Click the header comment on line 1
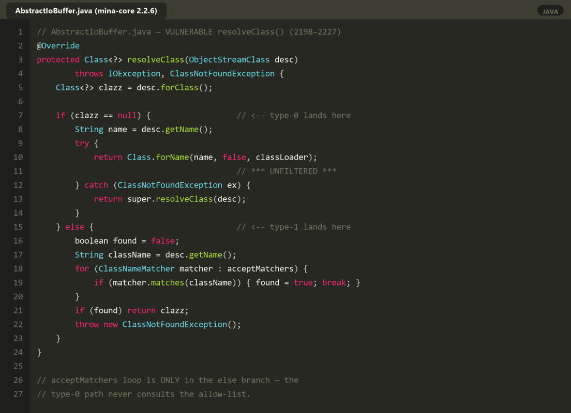Image resolution: width=571 pixels, height=413 pixels. (189, 32)
